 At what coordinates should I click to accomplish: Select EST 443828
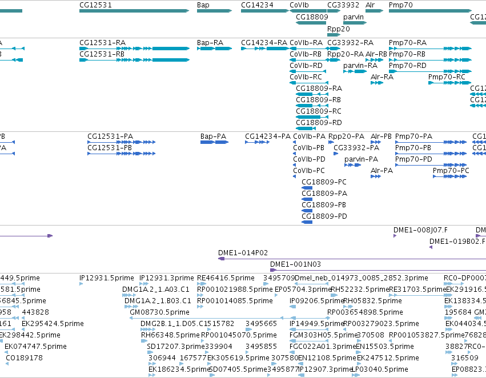pyautogui.click(x=35, y=313)
